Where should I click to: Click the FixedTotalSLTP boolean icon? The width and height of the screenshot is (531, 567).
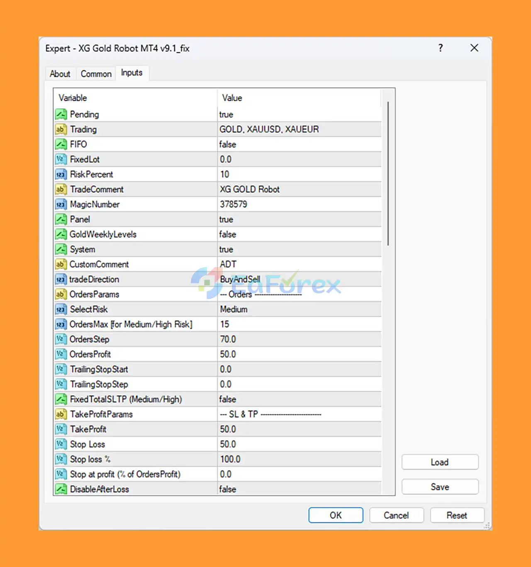click(61, 399)
